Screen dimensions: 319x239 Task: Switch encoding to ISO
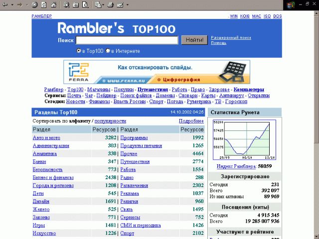point(267,16)
